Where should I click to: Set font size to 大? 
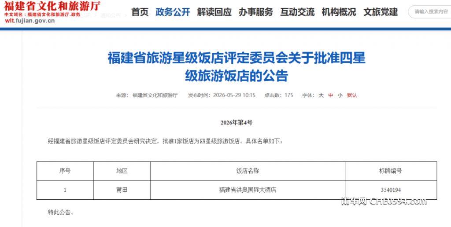[x=321, y=95]
